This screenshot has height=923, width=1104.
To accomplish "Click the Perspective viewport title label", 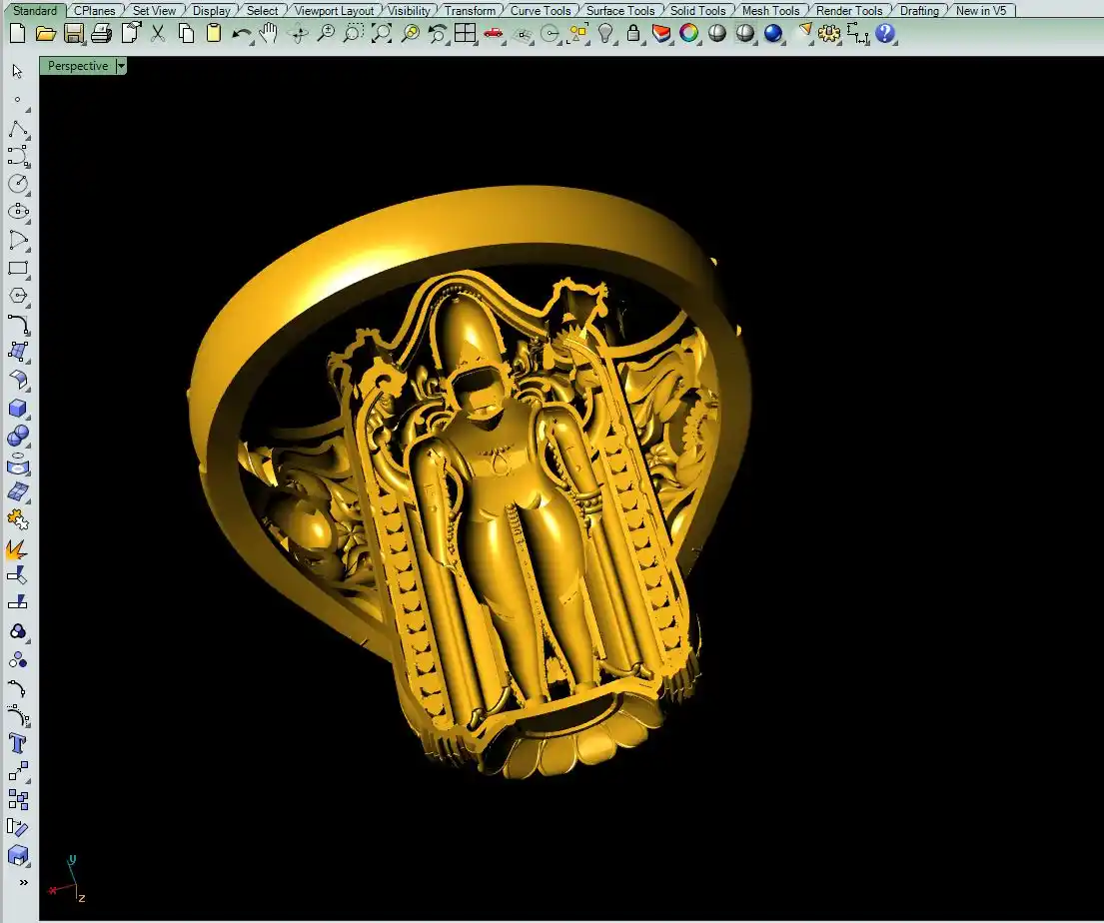I will point(78,66).
